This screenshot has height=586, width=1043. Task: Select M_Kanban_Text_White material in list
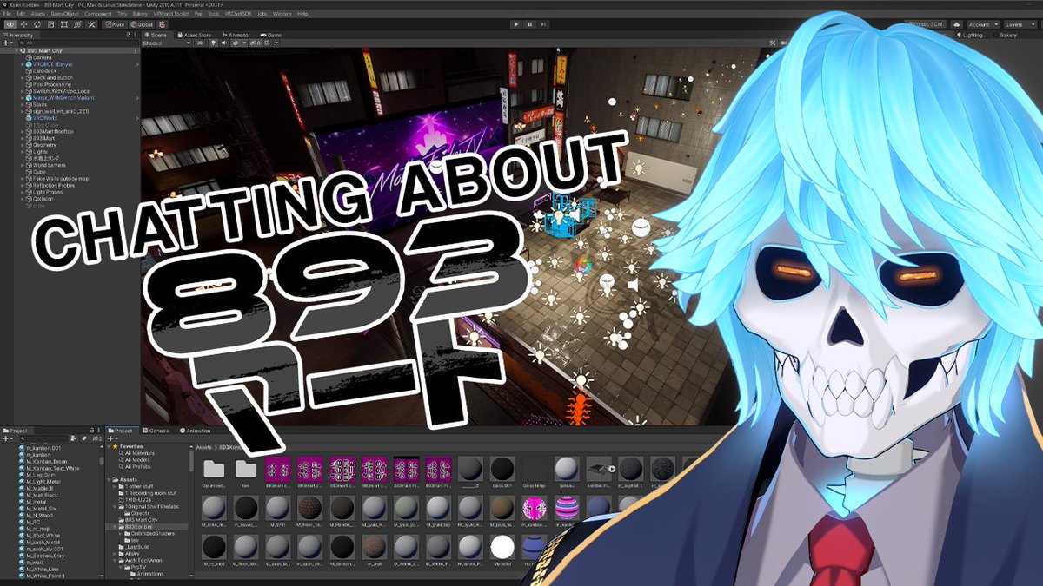point(55,468)
